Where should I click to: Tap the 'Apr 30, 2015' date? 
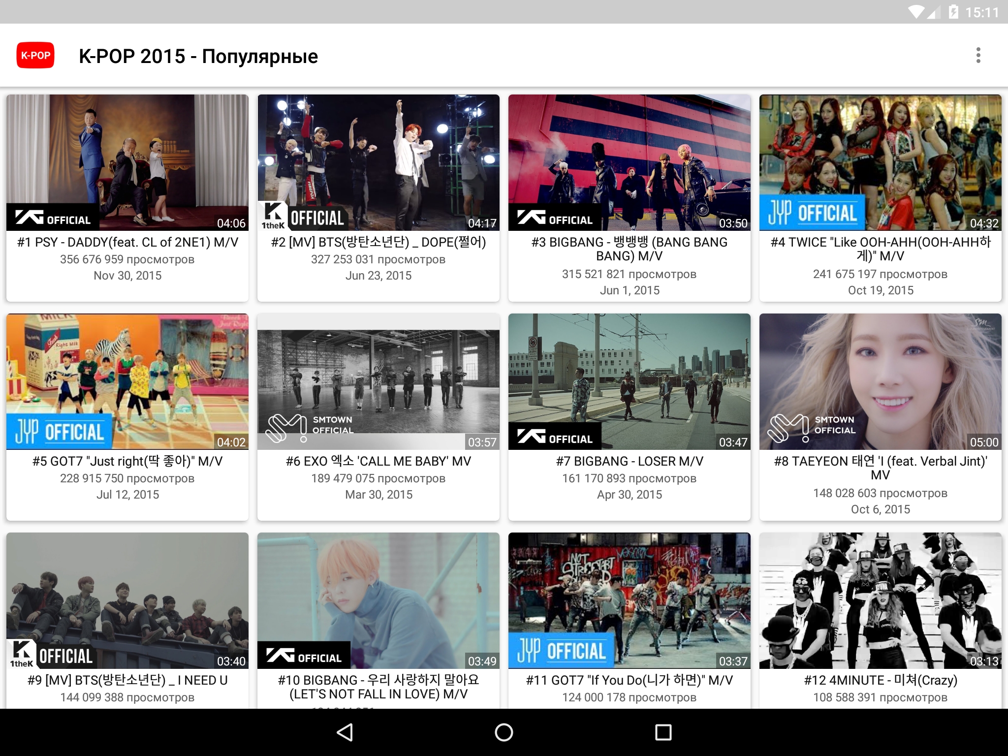pos(630,495)
